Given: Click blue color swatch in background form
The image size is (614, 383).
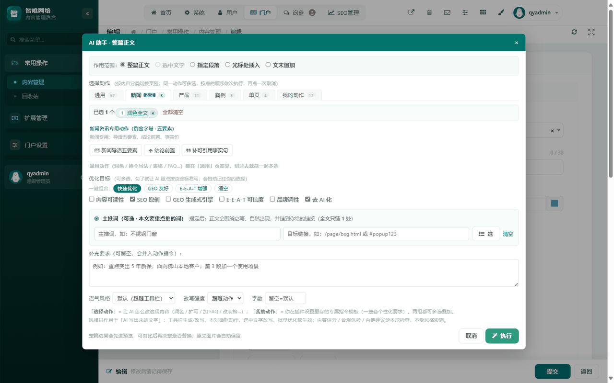Looking at the screenshot, I should click(x=555, y=203).
